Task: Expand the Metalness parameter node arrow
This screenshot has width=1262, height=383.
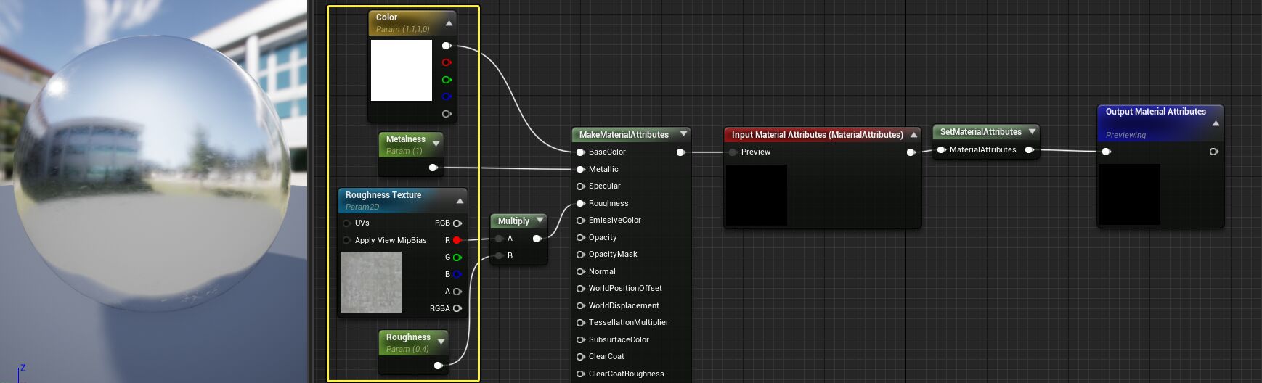Action: coord(436,144)
